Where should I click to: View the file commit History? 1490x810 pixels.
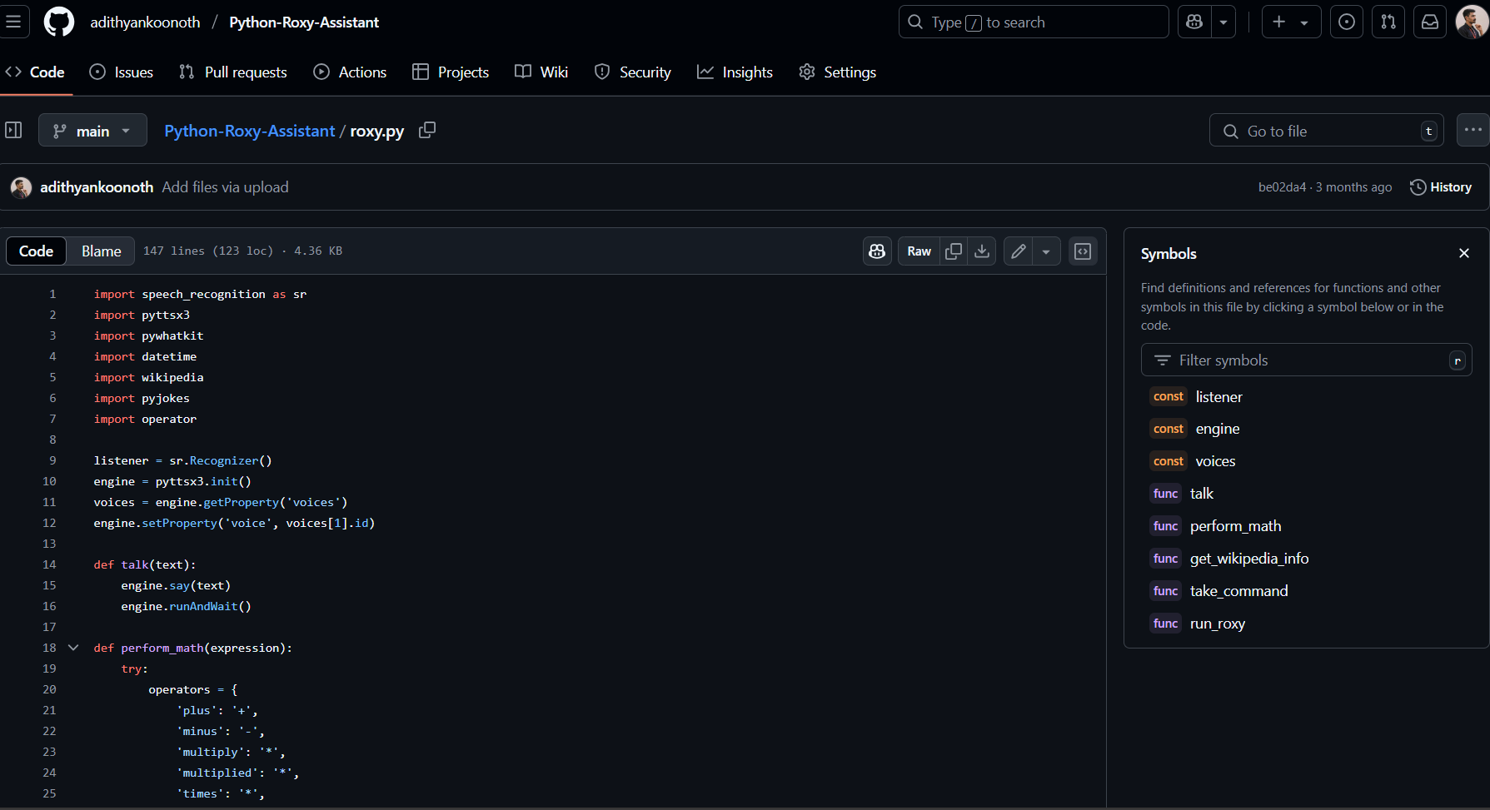pyautogui.click(x=1441, y=187)
